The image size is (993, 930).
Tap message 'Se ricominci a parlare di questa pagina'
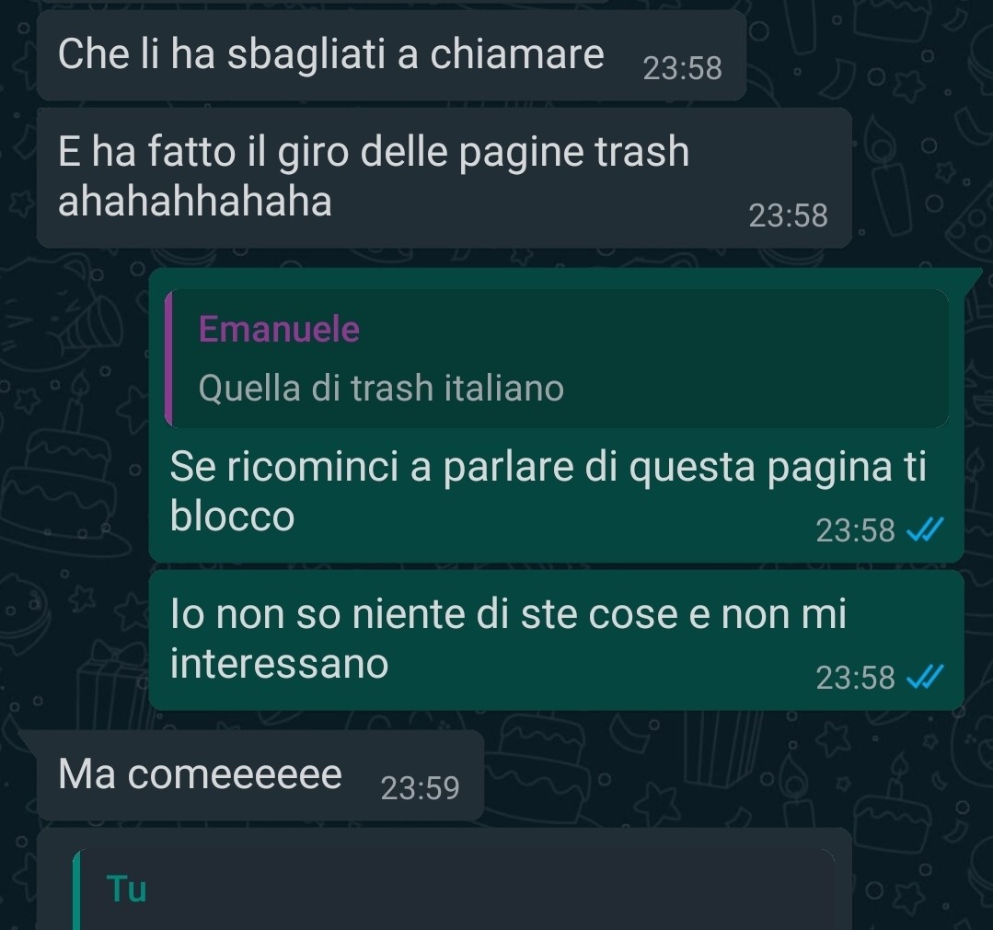click(556, 415)
